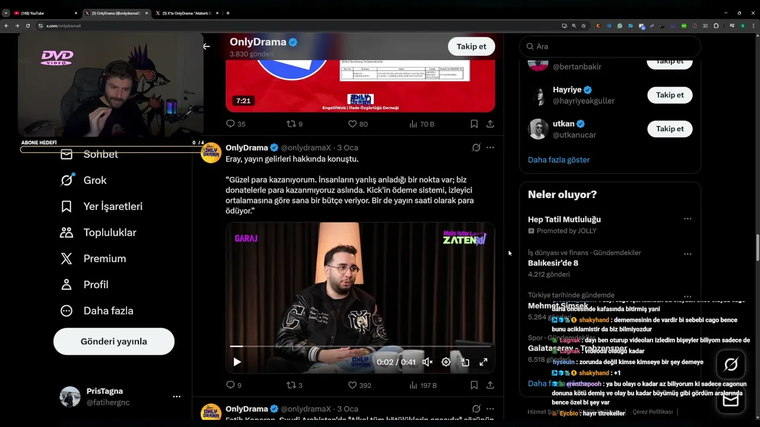Go back using the profile header arrow
Image resolution: width=760 pixels, height=427 pixels.
(206, 46)
